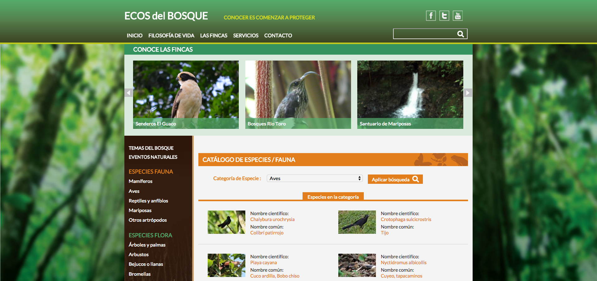Viewport: 597px width, 281px height.
Task: Click the header search magnifier icon
Action: [x=460, y=34]
